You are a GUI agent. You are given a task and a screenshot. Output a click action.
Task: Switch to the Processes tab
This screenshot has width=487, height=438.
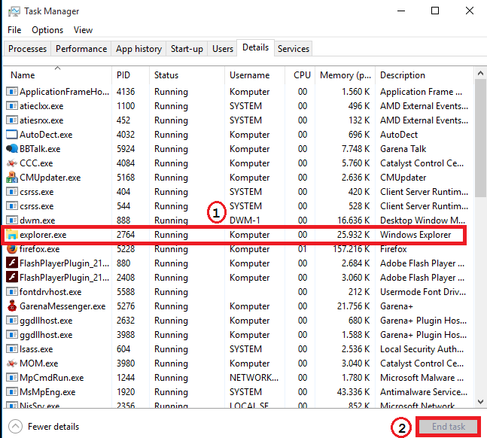click(27, 49)
